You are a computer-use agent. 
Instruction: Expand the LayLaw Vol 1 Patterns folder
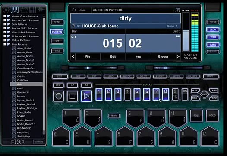pos(5,28)
